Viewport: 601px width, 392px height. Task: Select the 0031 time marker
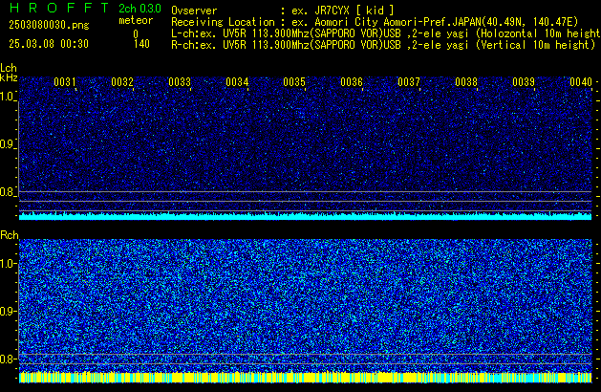click(x=65, y=82)
